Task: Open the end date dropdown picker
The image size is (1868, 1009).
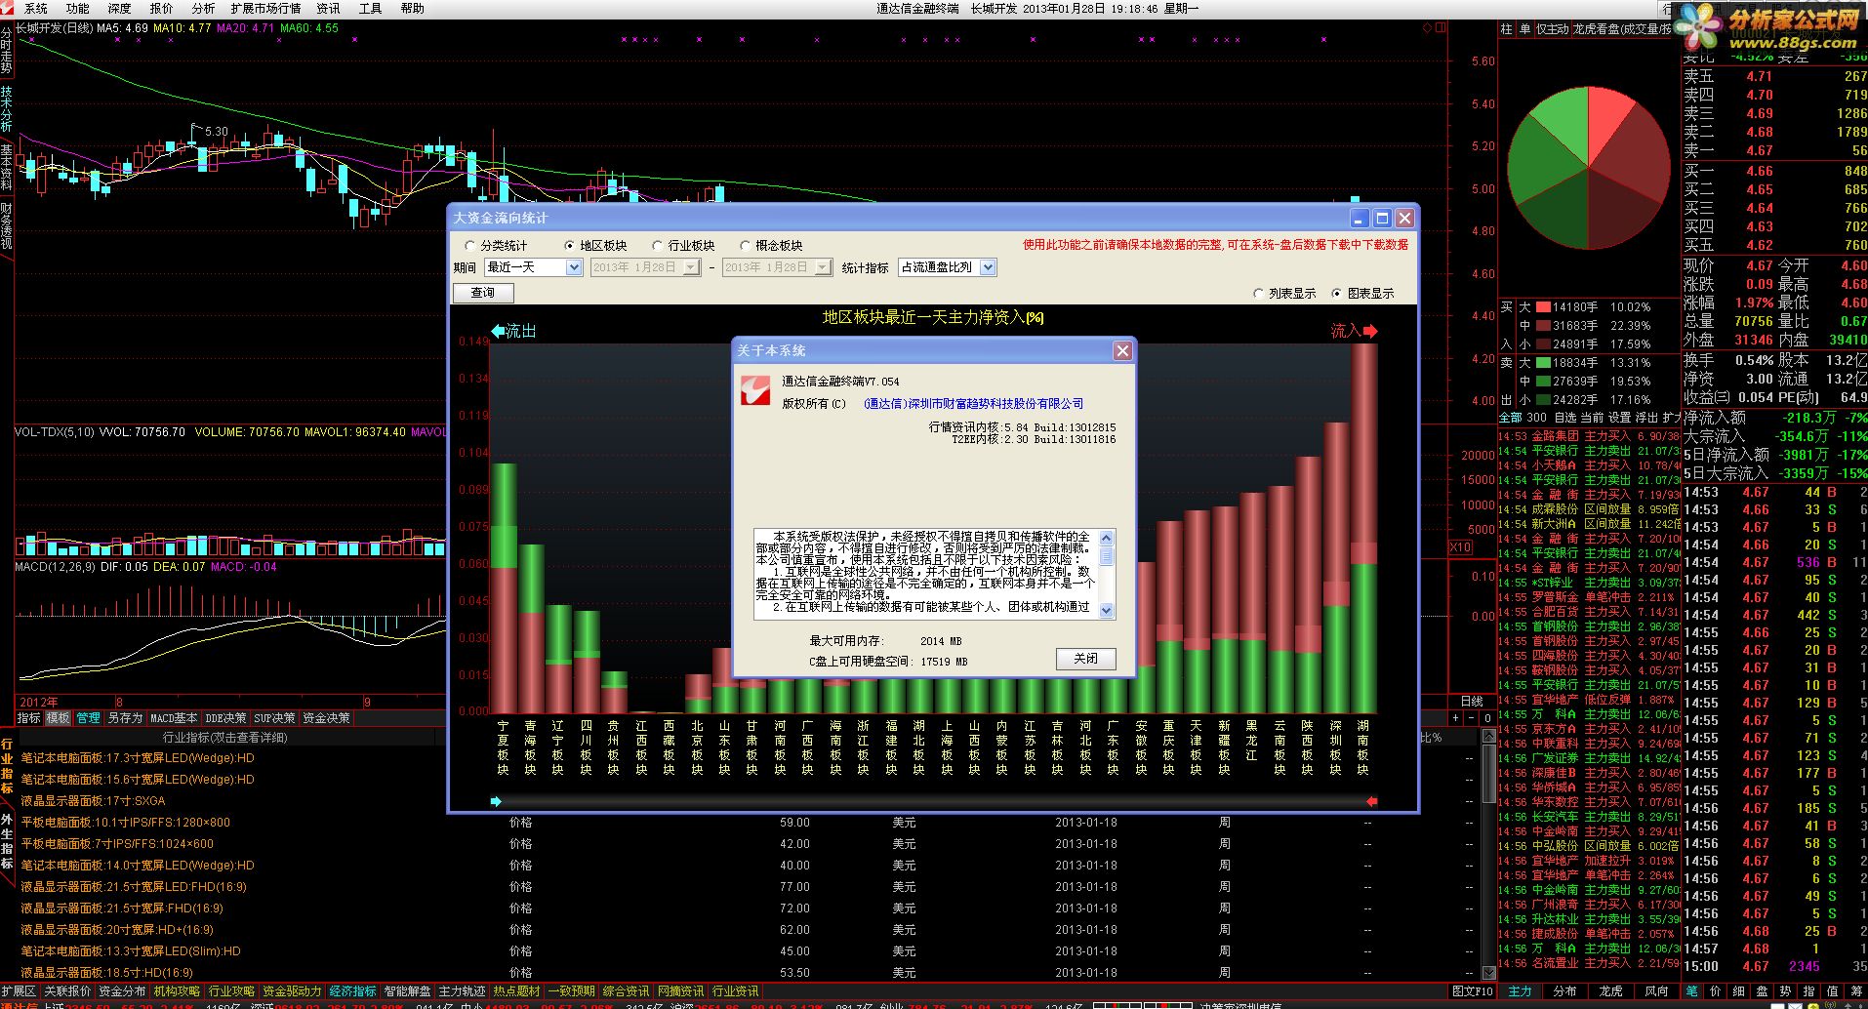Action: coord(823,267)
